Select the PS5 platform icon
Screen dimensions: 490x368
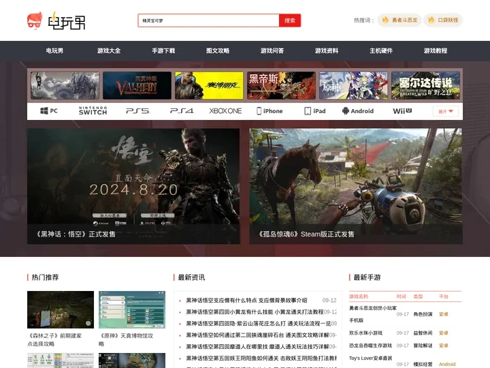coord(137,111)
